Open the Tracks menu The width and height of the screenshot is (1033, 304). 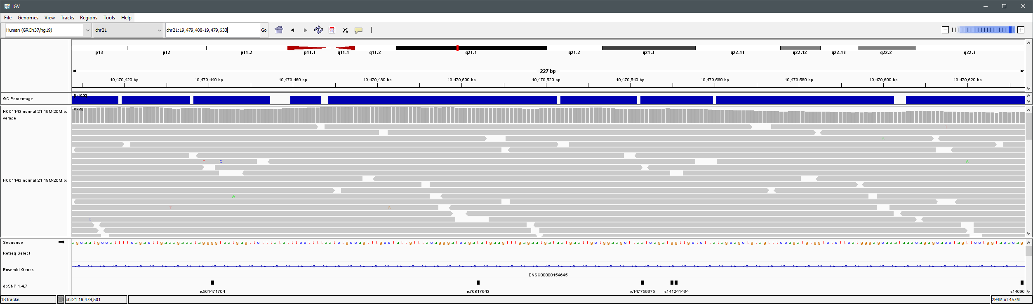coord(67,18)
